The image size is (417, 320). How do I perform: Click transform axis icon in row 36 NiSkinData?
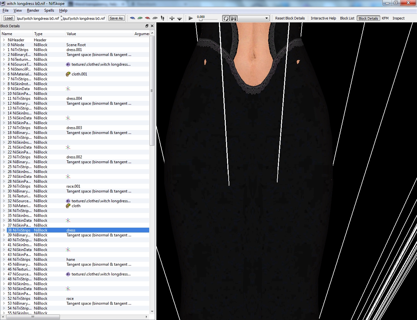pos(68,220)
